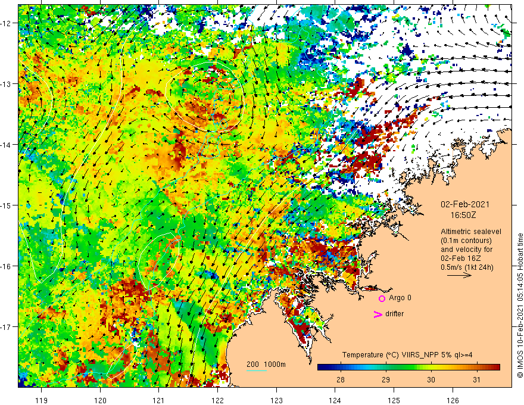Click the cyan 200 1000m isobath legend line
Viewport: 524px width, 405px height.
click(x=256, y=370)
